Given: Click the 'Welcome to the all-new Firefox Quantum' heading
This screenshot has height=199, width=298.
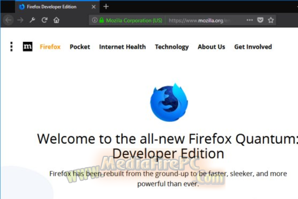Looking at the screenshot, I should (168, 146).
